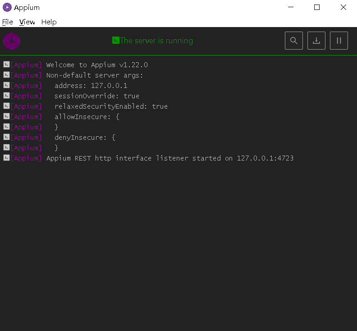Close the Appium window
Viewport: 357px width, 331px height.
(x=343, y=7)
